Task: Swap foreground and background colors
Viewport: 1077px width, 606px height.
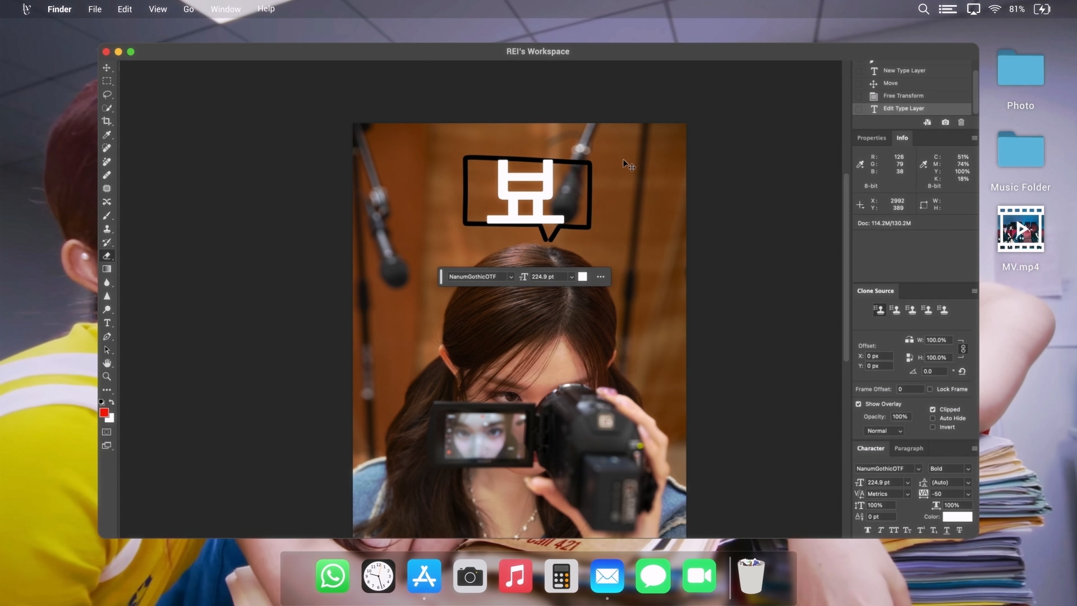Action: pos(112,402)
